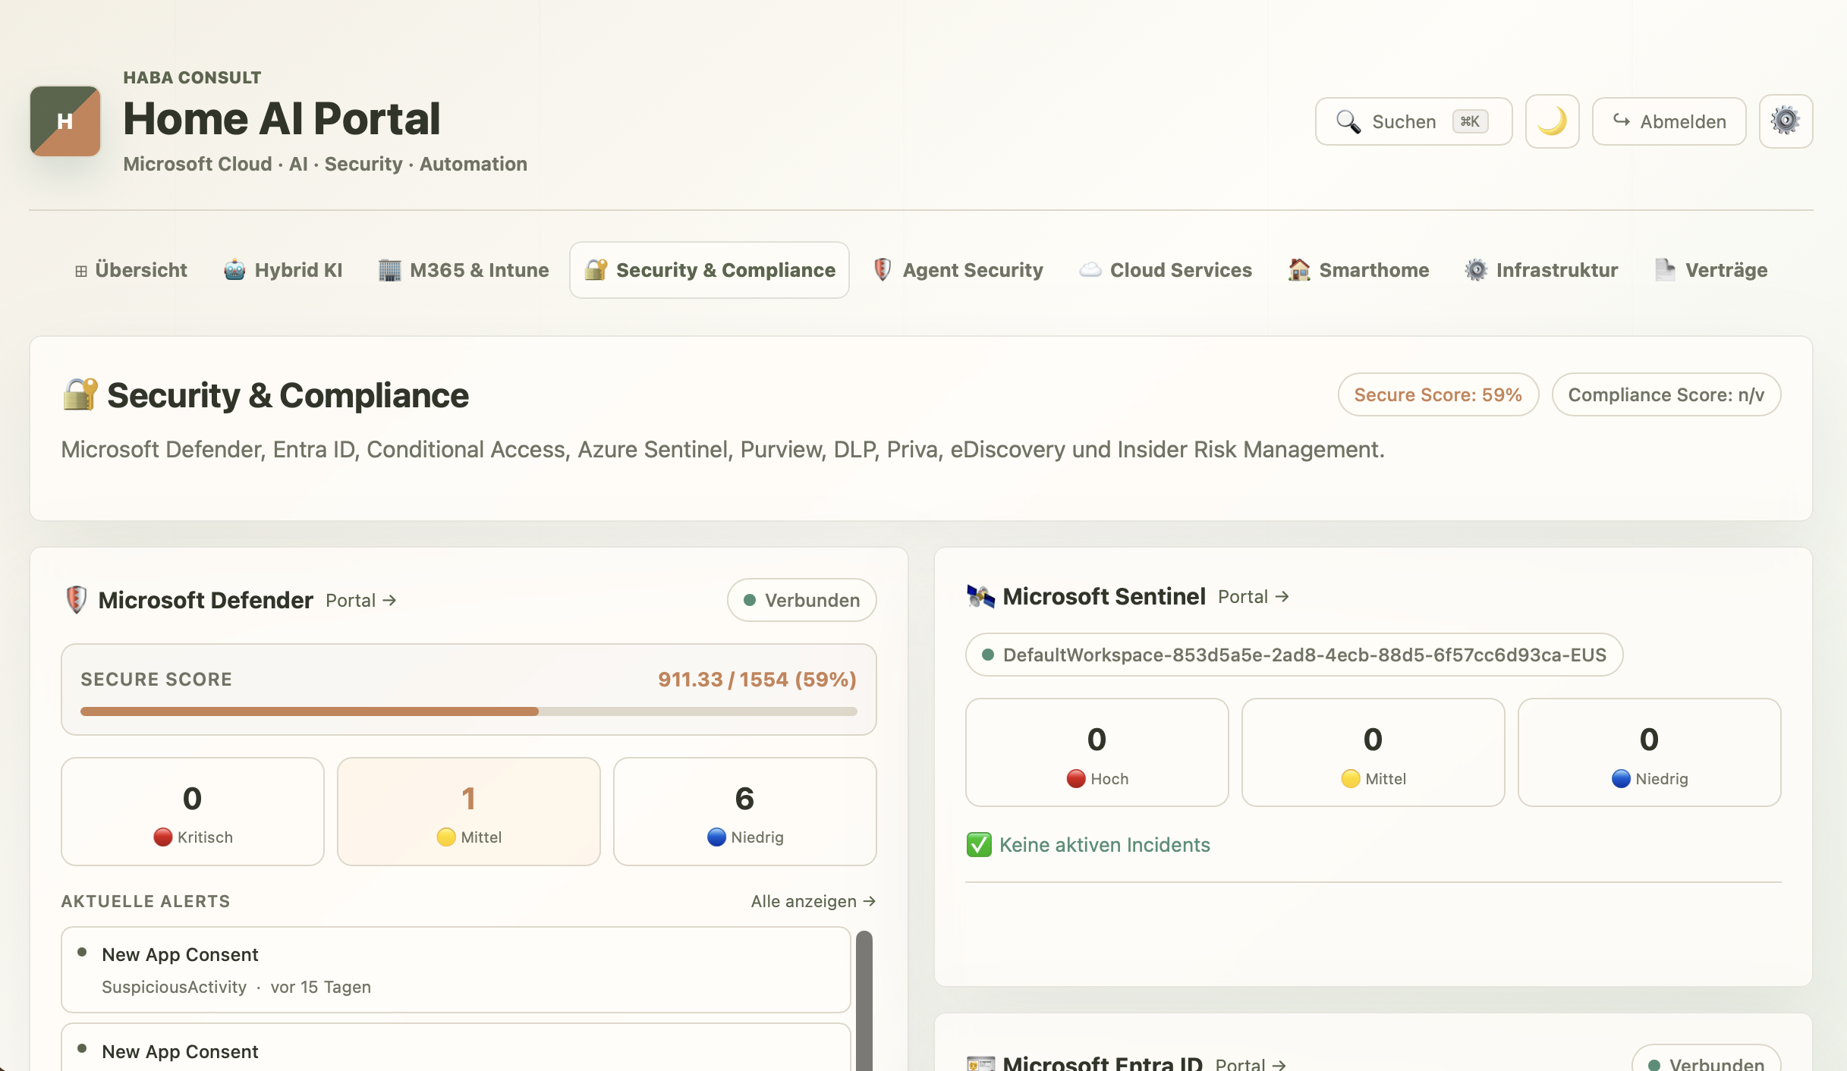Go to the Agent Security tab
Screen dimensions: 1847x1071
(x=958, y=270)
